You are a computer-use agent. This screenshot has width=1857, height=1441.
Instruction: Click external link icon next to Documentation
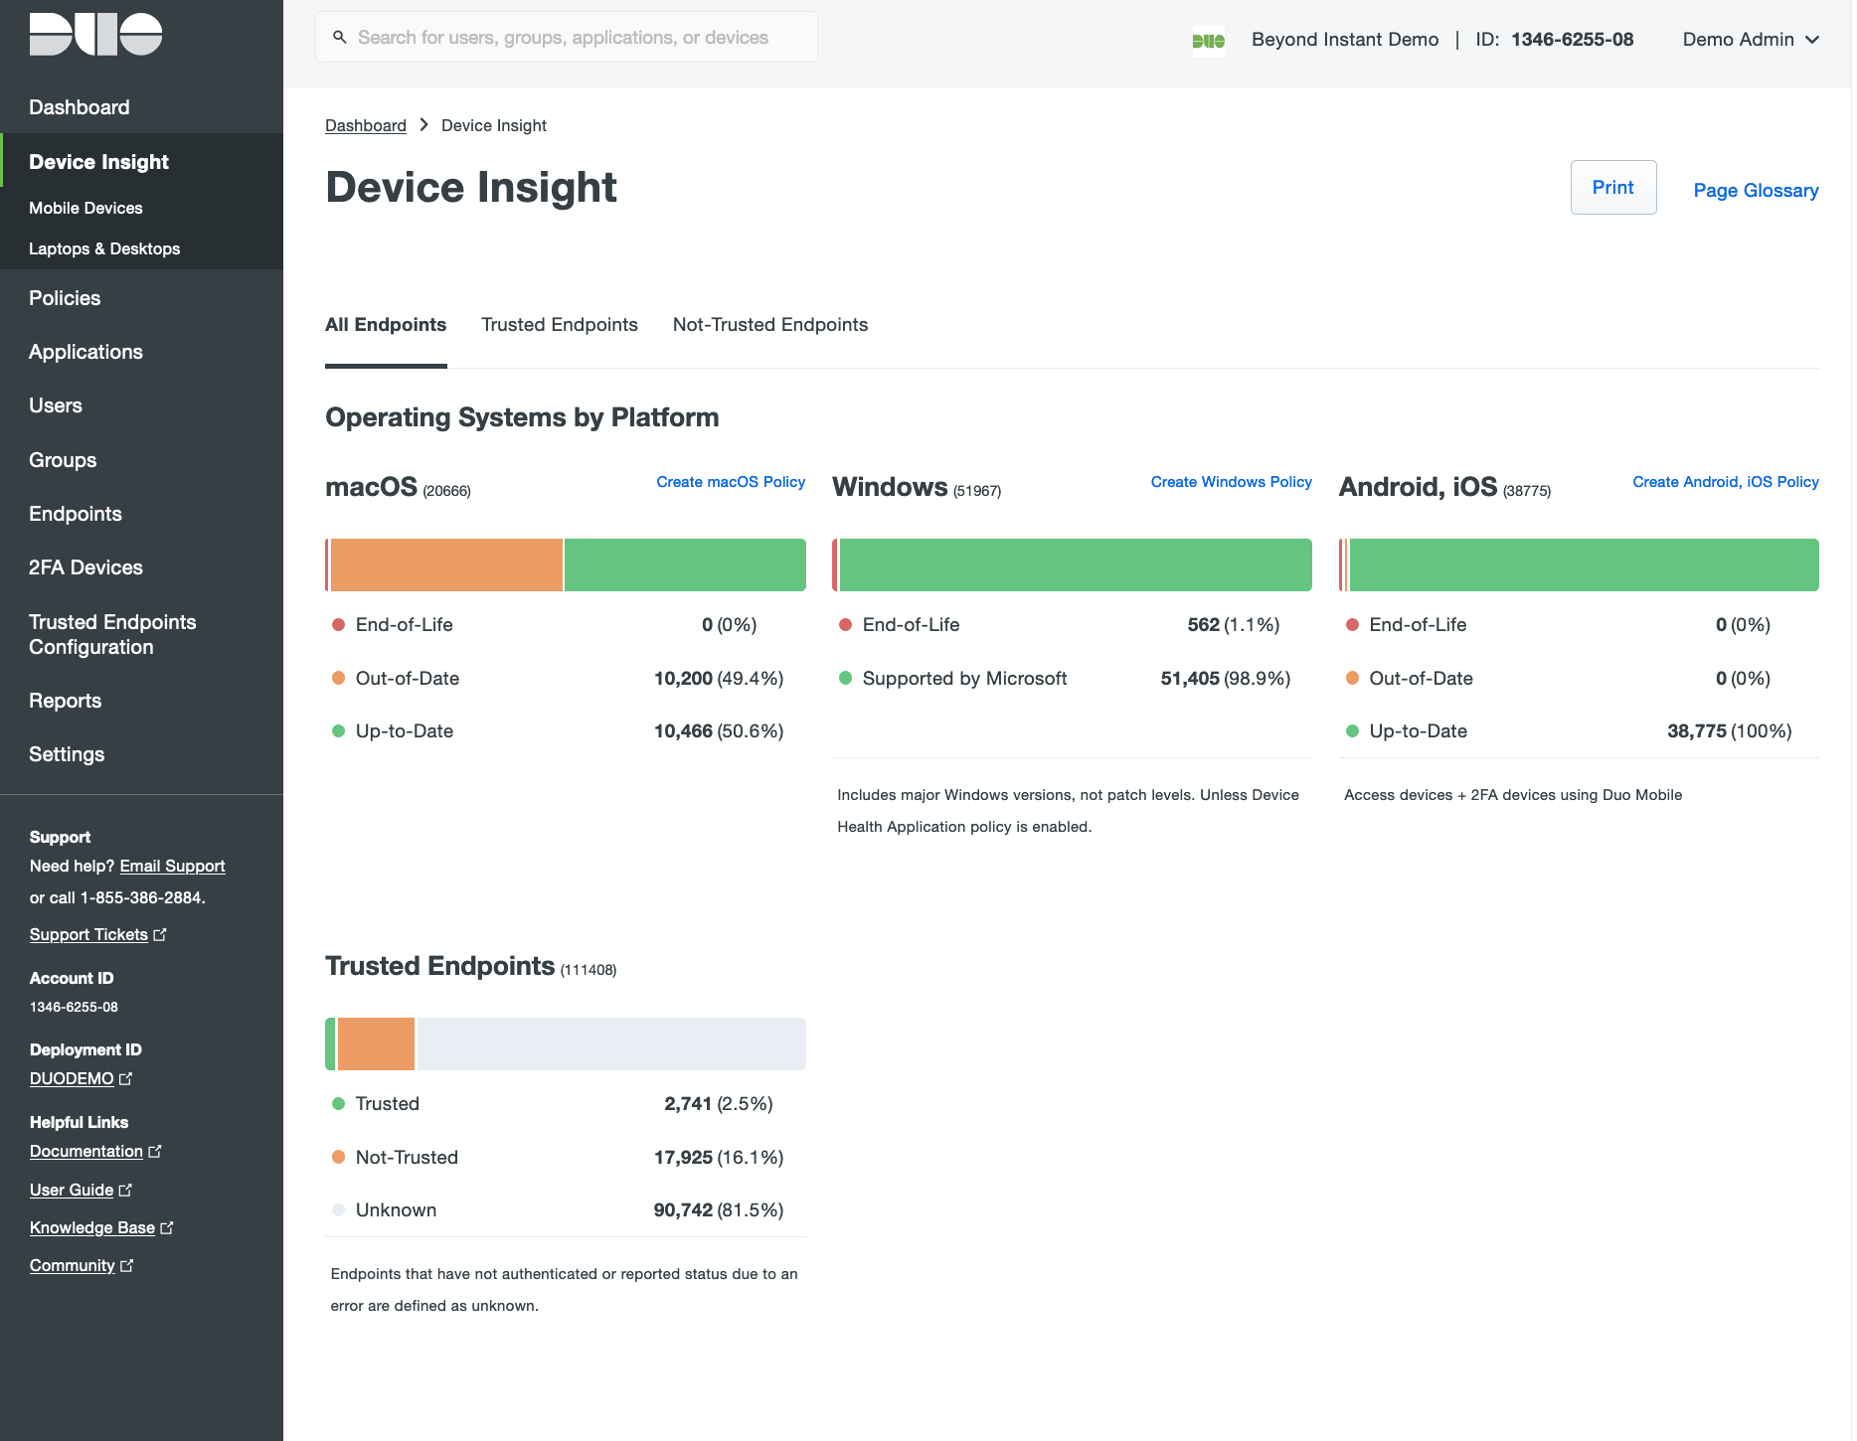pyautogui.click(x=155, y=1152)
